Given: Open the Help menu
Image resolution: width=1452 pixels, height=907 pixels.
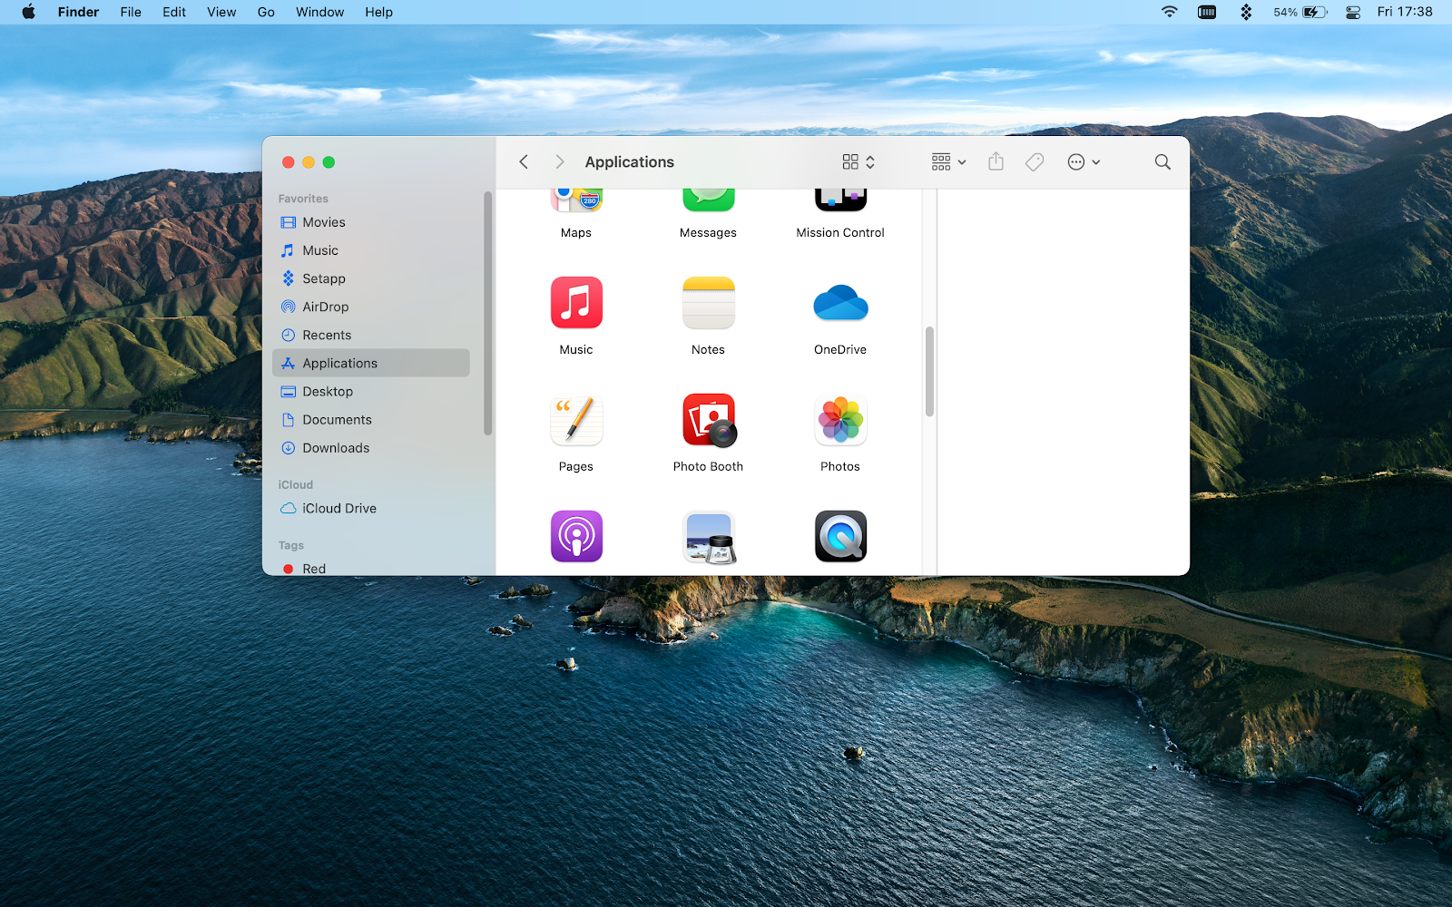Looking at the screenshot, I should (378, 12).
